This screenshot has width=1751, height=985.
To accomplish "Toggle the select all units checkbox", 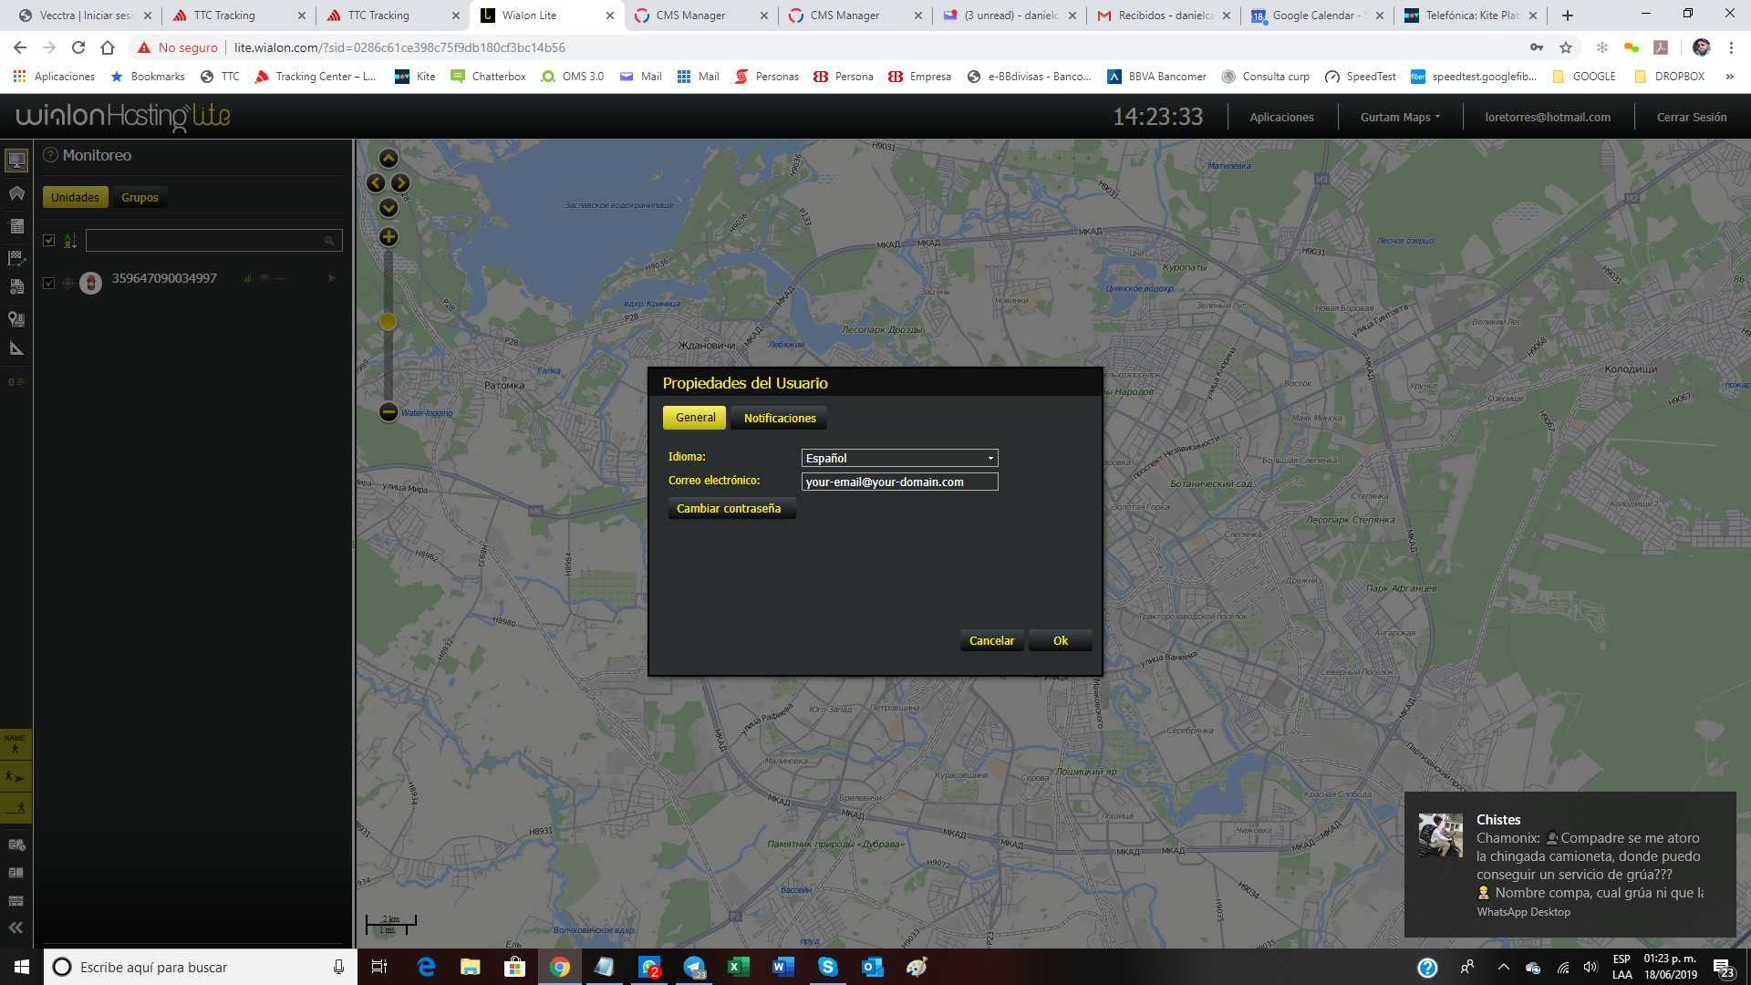I will 49,241.
